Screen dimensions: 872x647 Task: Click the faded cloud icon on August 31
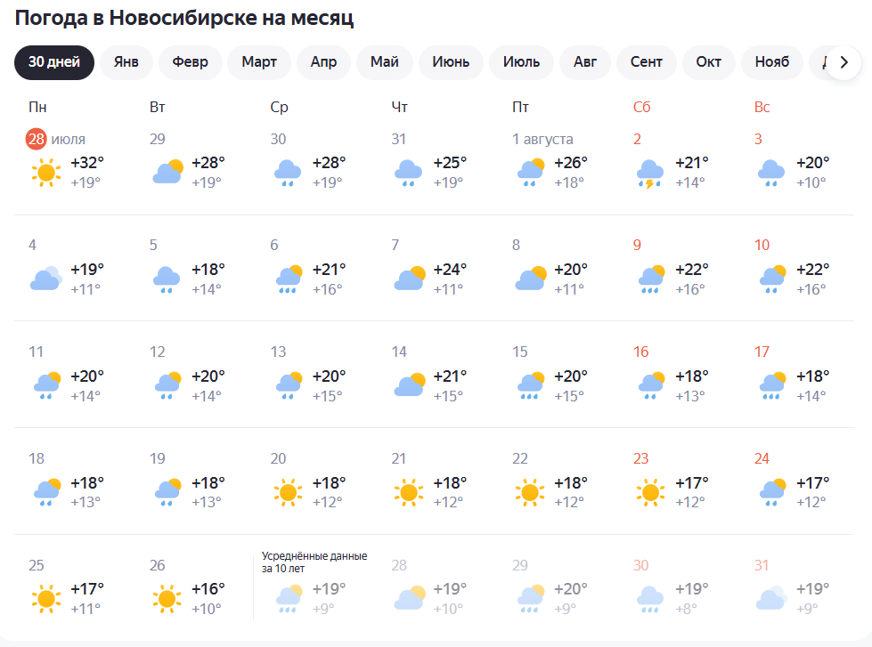pyautogui.click(x=771, y=598)
